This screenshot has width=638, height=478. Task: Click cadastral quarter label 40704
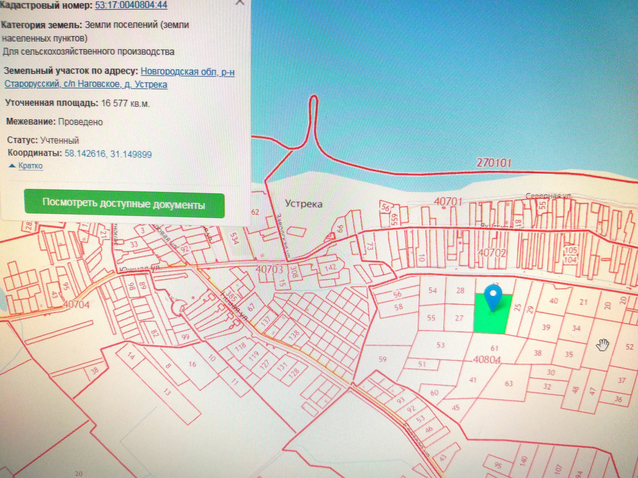click(76, 304)
